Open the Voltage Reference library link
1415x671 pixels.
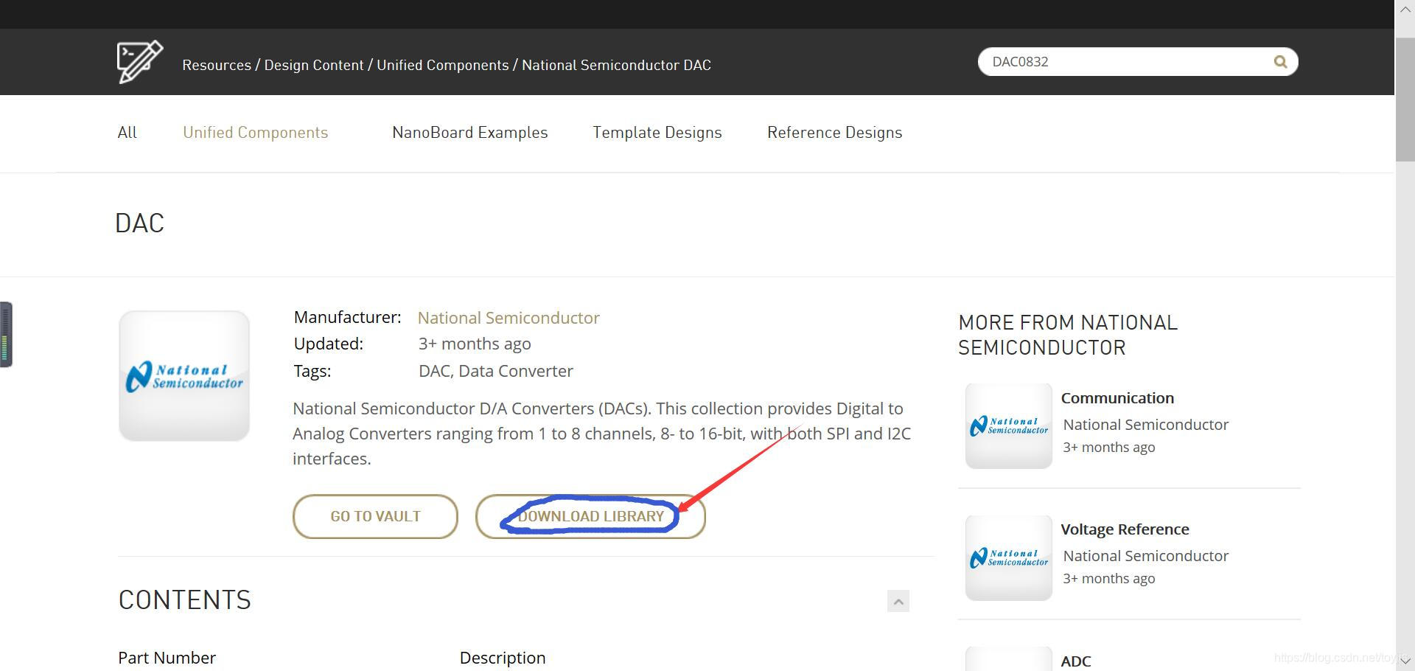1125,529
